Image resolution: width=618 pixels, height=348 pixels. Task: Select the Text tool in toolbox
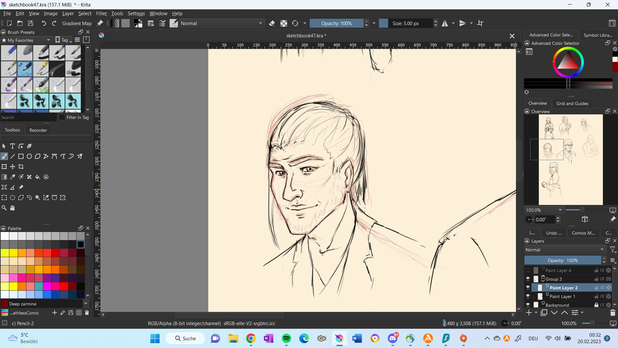13,146
